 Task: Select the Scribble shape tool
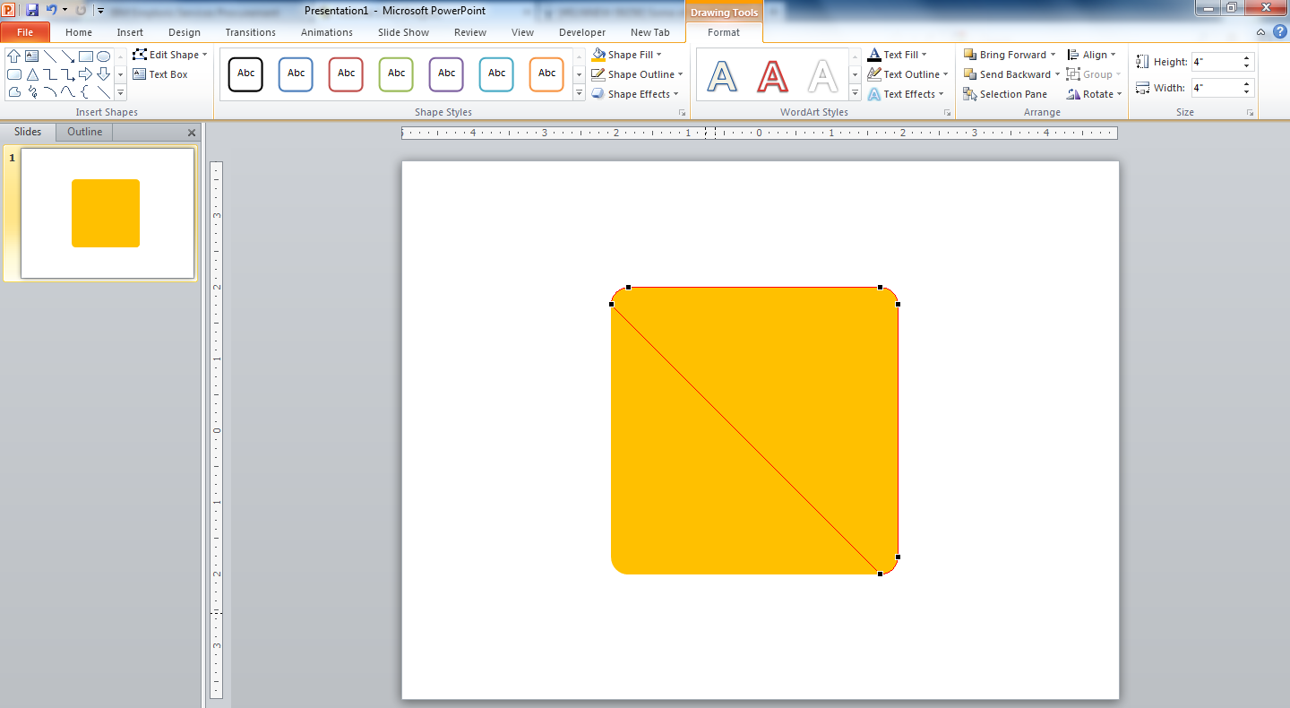point(32,92)
